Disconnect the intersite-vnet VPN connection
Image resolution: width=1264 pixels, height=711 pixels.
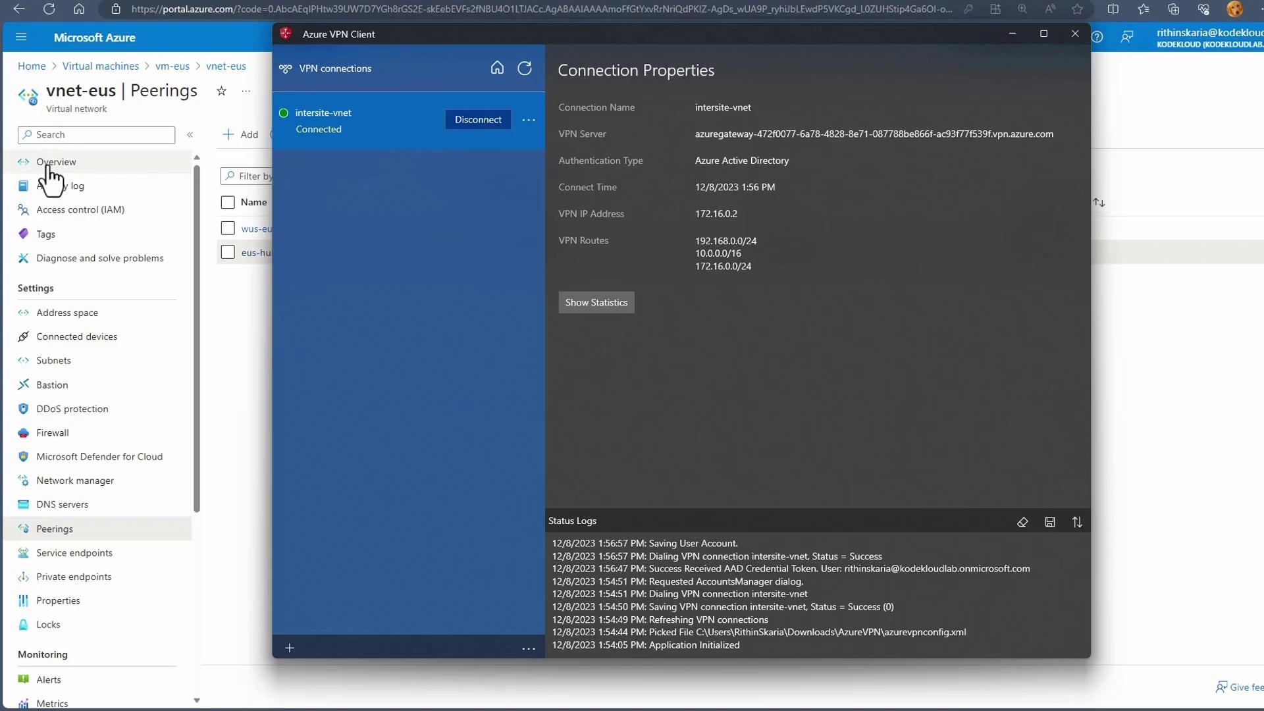478,120
